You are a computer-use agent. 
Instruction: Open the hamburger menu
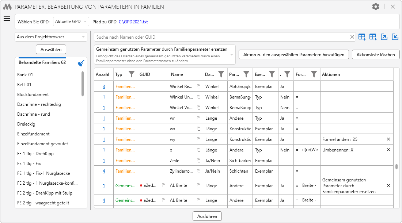[7, 19]
